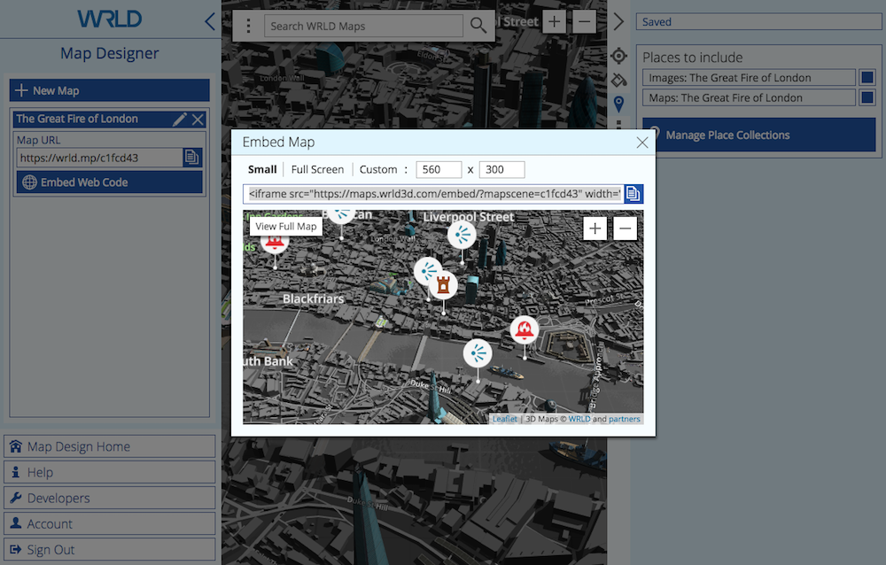
Task: Close the Embed Map dialog
Action: pos(642,142)
